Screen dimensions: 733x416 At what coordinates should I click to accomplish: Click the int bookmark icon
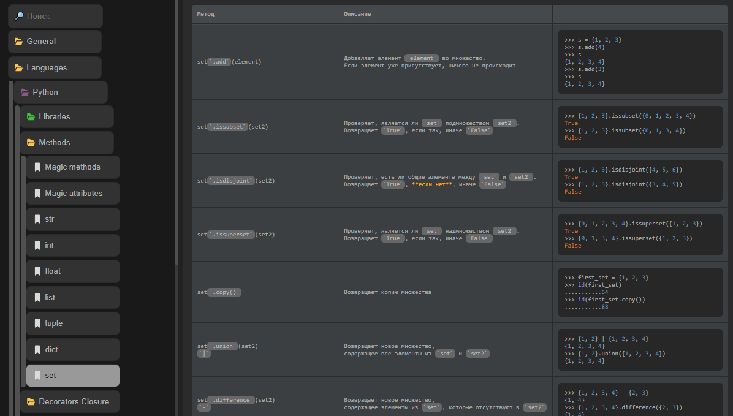point(37,246)
